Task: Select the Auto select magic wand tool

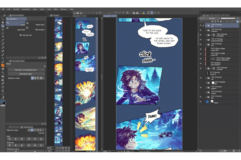Action: pos(3,36)
